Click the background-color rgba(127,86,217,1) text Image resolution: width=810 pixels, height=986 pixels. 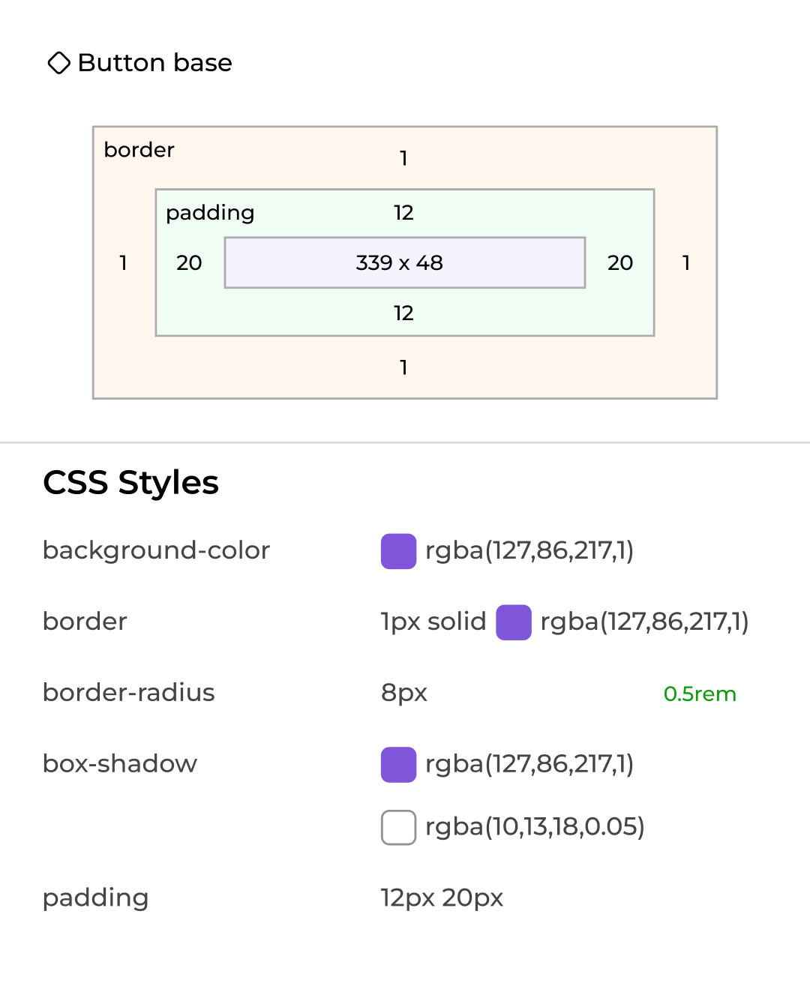(x=529, y=551)
